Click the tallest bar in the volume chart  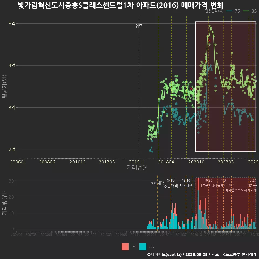click(x=198, y=203)
